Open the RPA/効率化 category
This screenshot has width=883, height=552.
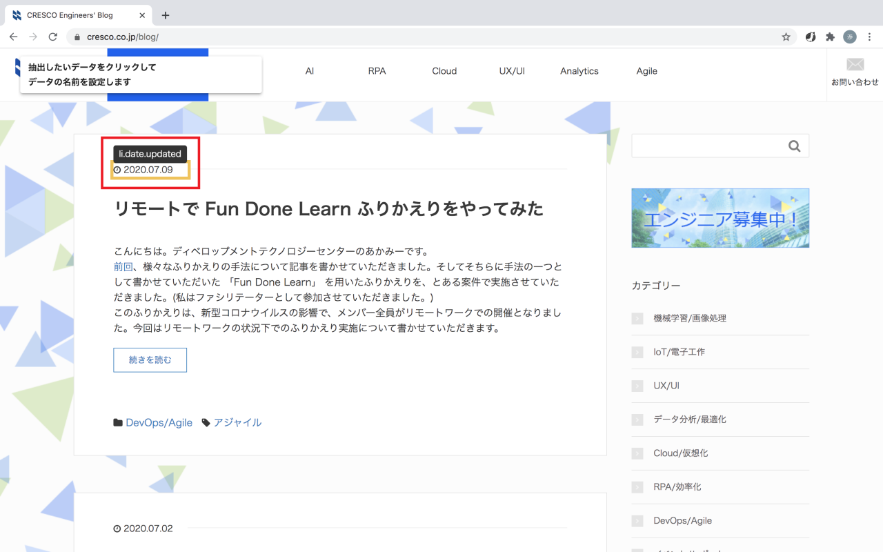click(x=677, y=488)
